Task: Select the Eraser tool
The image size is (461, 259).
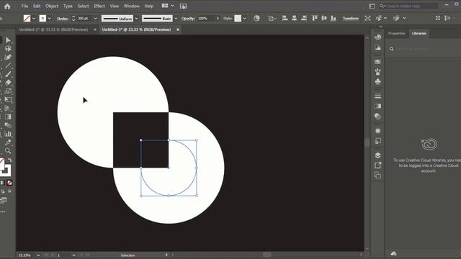Action: 8,83
